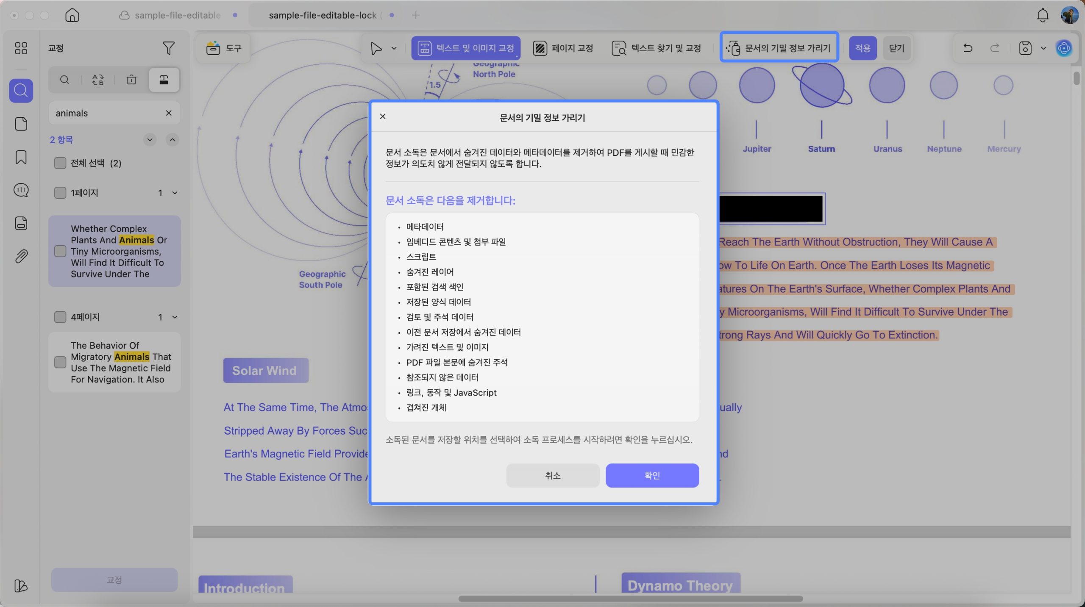Select the redaction mark icon
Screen dimensions: 1085x607
point(164,80)
